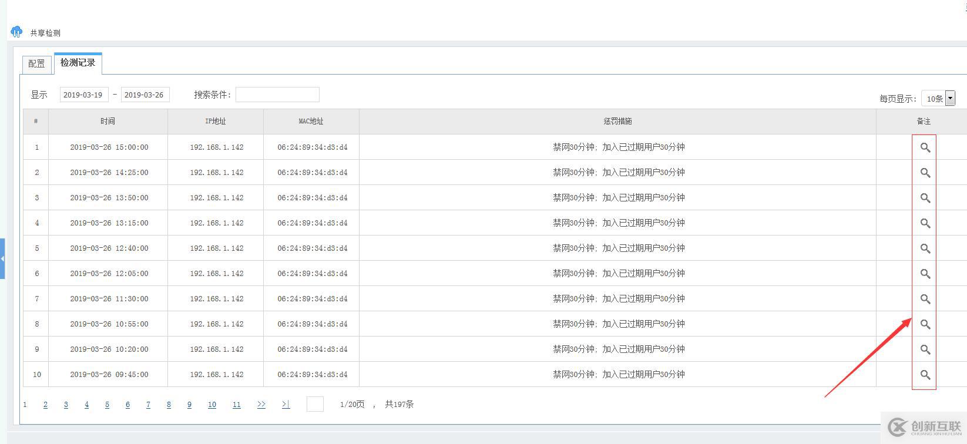Go to page 3
The width and height of the screenshot is (967, 444).
(x=66, y=405)
